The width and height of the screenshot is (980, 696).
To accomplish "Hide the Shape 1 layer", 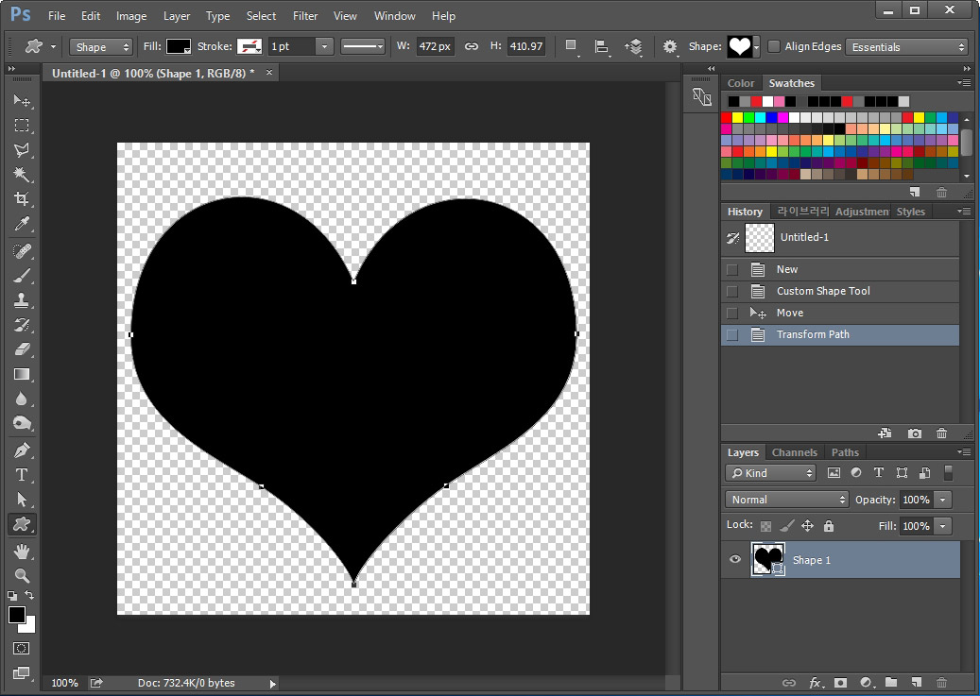I will [x=735, y=559].
